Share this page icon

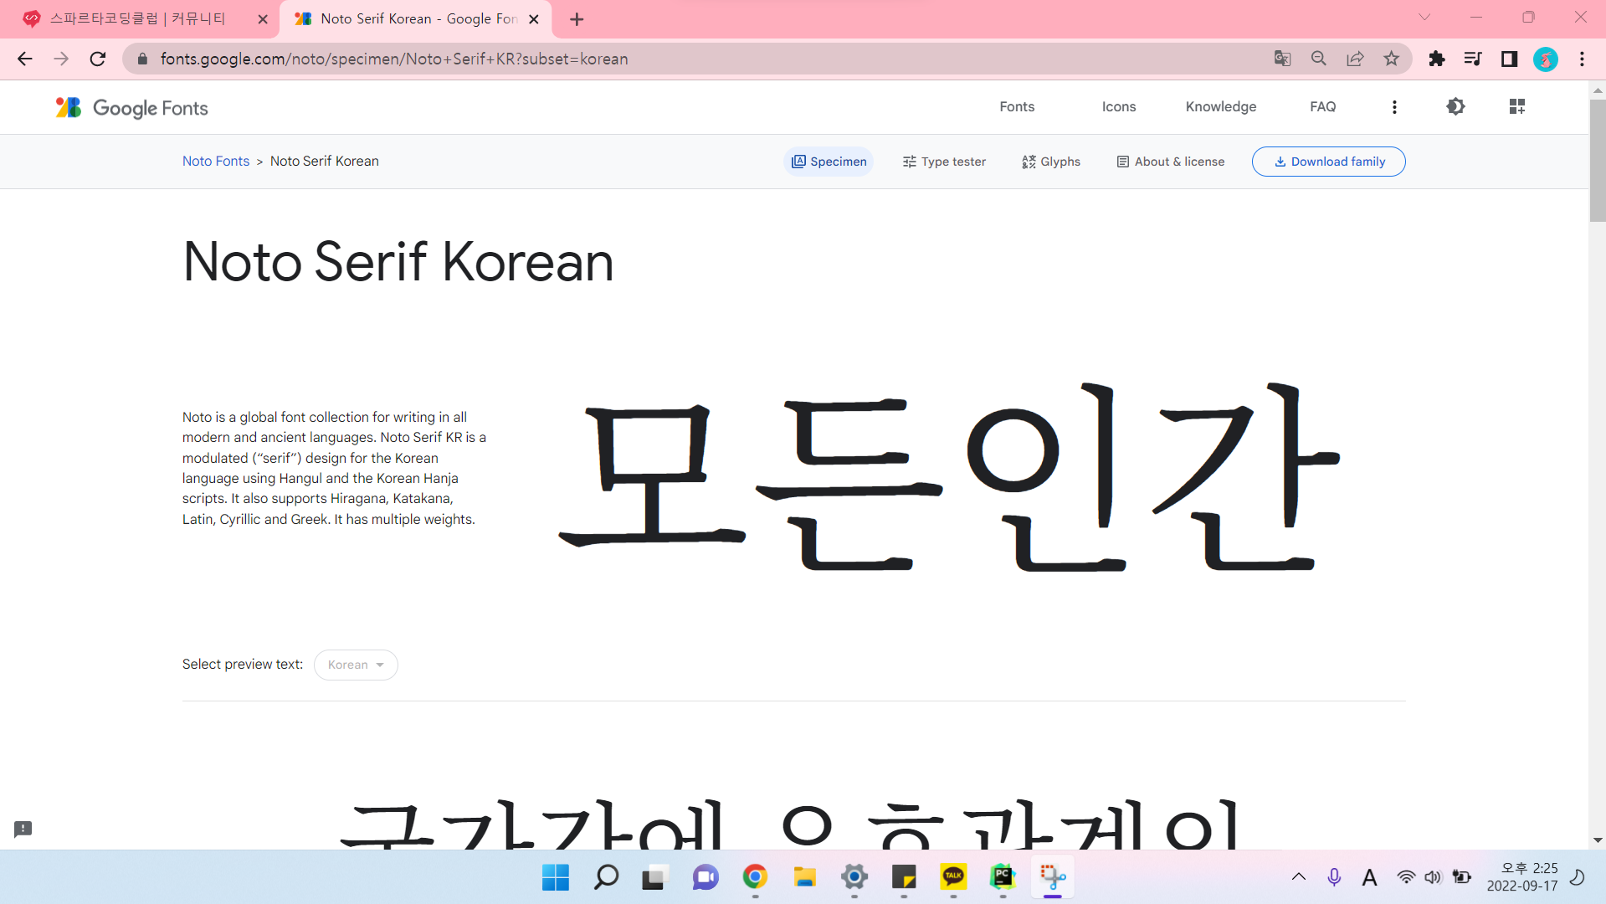point(1355,59)
